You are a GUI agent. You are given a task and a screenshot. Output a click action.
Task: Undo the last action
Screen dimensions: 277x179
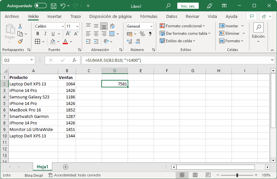pyautogui.click(x=63, y=6)
